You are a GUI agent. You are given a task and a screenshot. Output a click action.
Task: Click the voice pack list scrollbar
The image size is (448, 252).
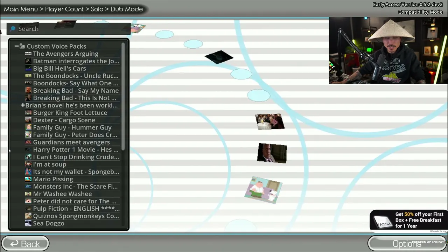123,97
